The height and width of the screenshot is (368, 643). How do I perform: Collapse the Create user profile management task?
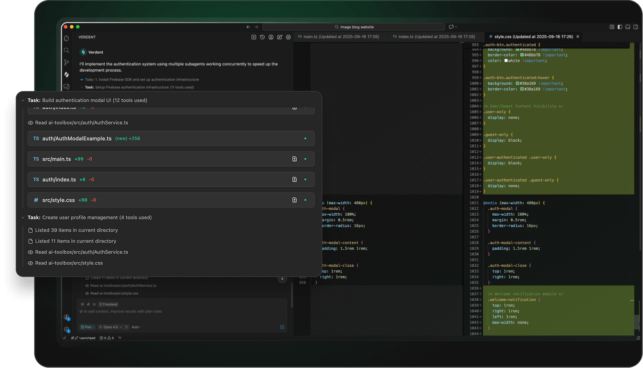(23, 218)
